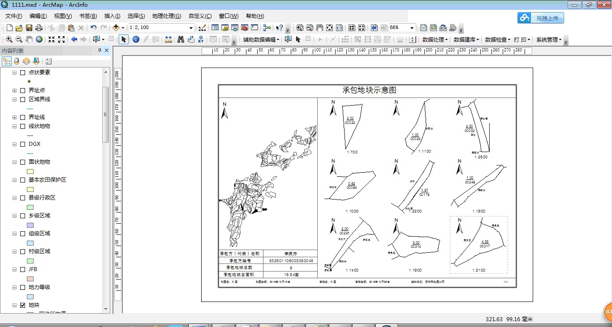Uncheck the 地块 layer checkbox
612x327 pixels.
click(x=22, y=305)
